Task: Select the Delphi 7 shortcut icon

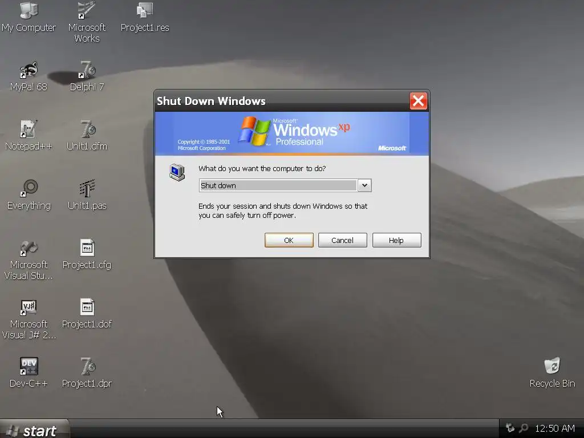Action: (x=87, y=70)
